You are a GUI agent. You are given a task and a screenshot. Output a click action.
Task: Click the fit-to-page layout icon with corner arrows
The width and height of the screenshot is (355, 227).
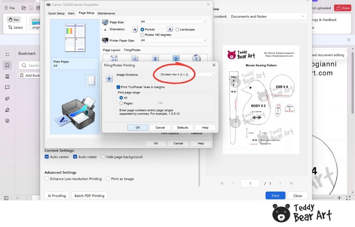click(114, 58)
